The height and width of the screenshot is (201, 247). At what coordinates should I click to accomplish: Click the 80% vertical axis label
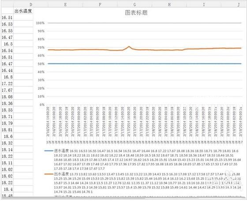pyautogui.click(x=41, y=39)
